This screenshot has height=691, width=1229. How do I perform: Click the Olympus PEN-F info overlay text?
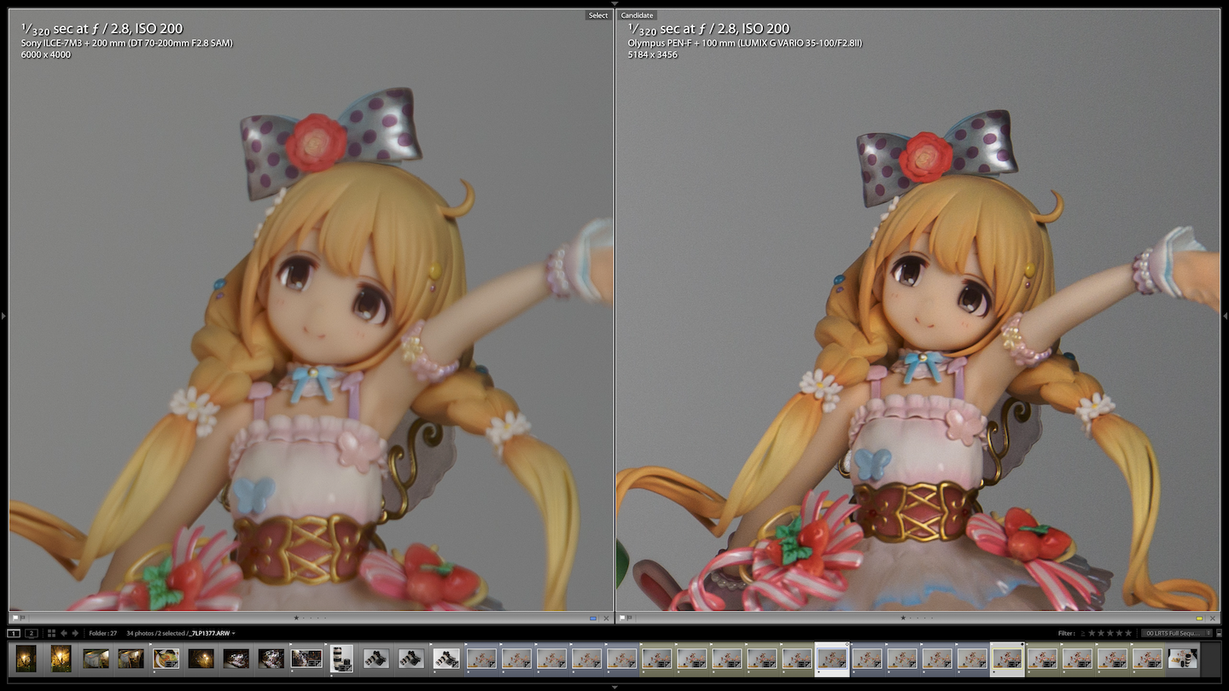pyautogui.click(x=744, y=43)
